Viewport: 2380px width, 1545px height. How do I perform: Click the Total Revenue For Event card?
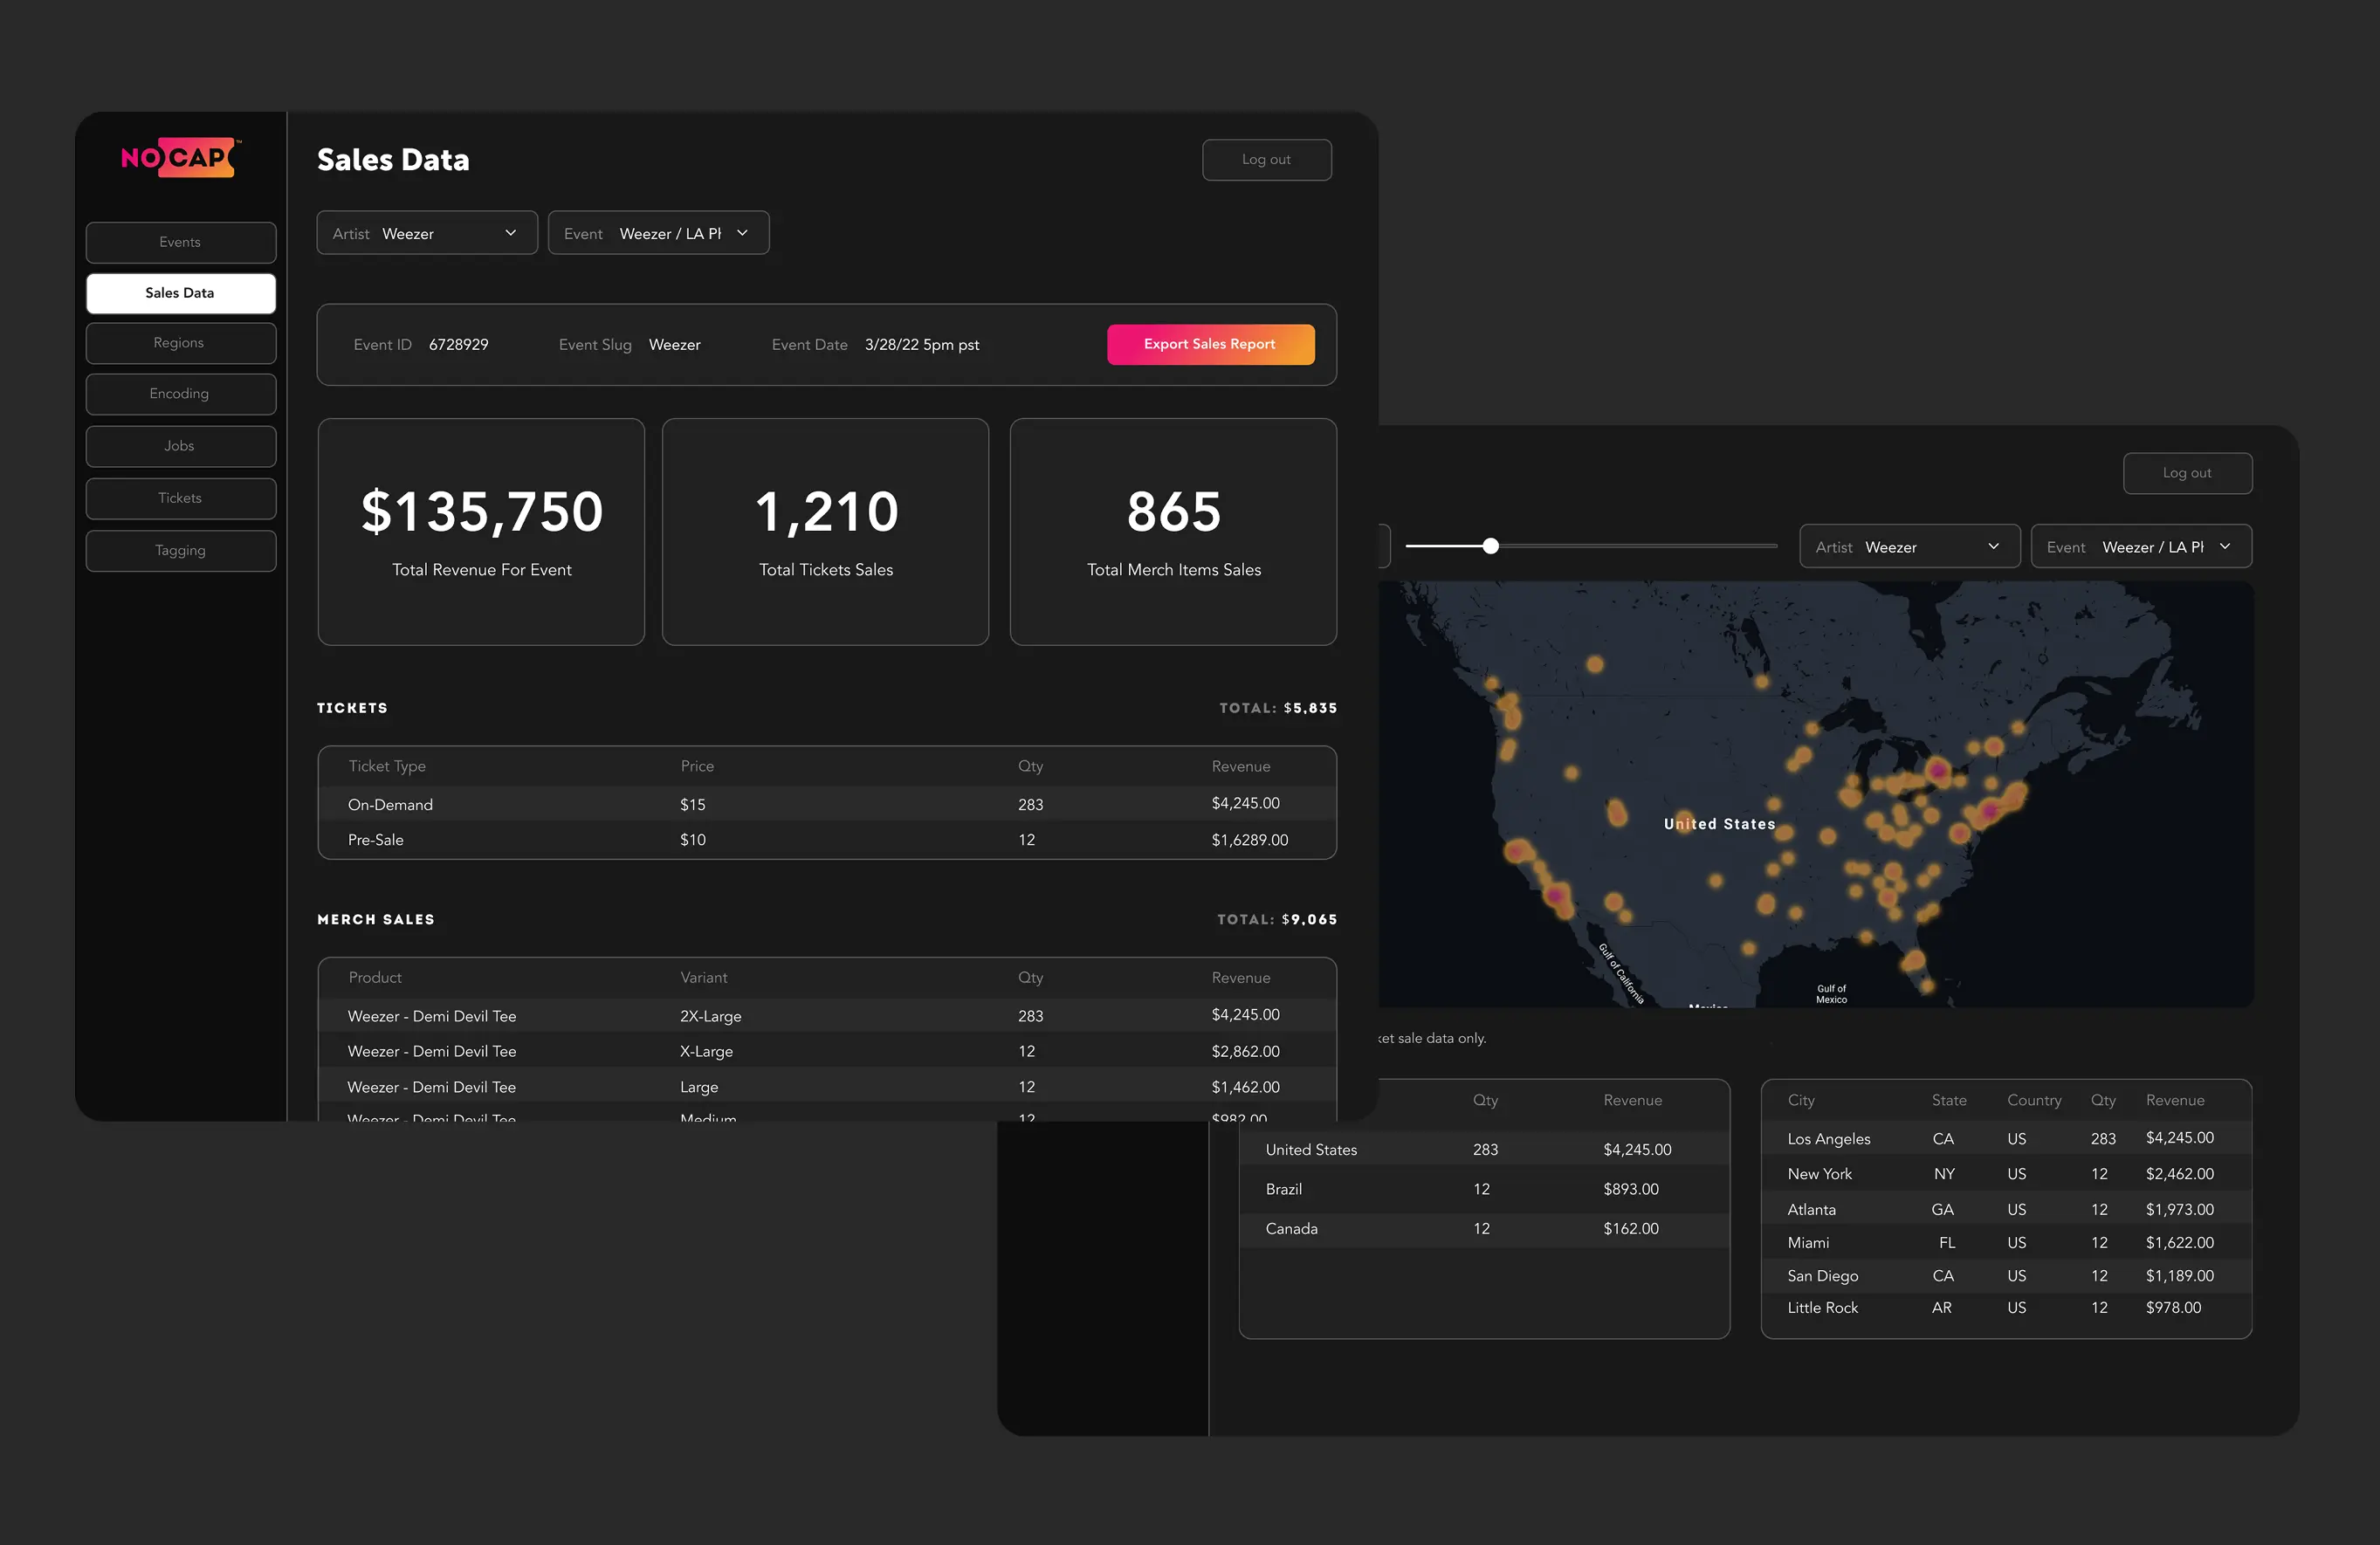click(481, 532)
